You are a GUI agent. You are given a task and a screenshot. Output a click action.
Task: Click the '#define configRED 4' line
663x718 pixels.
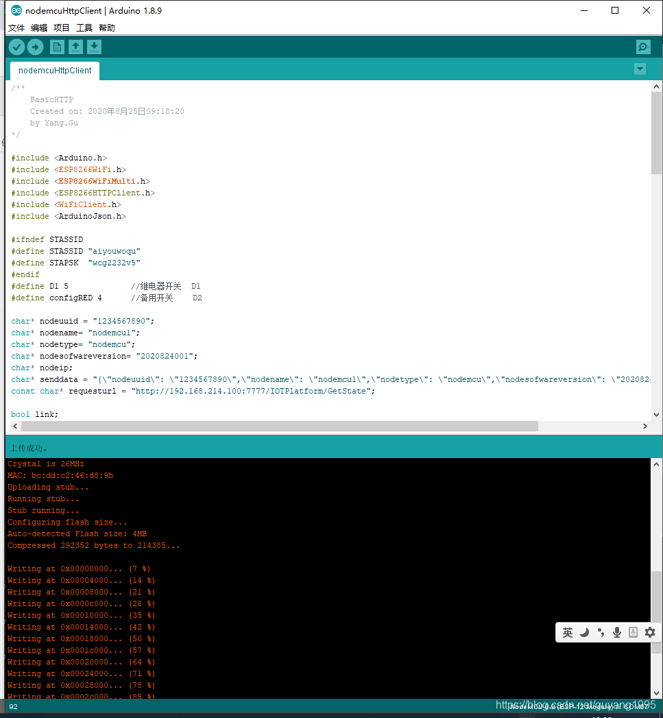[107, 298]
